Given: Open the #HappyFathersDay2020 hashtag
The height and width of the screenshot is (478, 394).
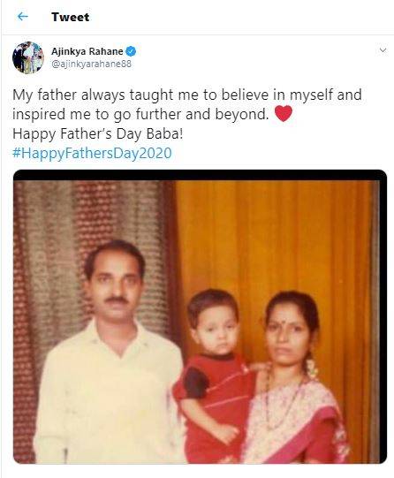Looking at the screenshot, I should [92, 153].
